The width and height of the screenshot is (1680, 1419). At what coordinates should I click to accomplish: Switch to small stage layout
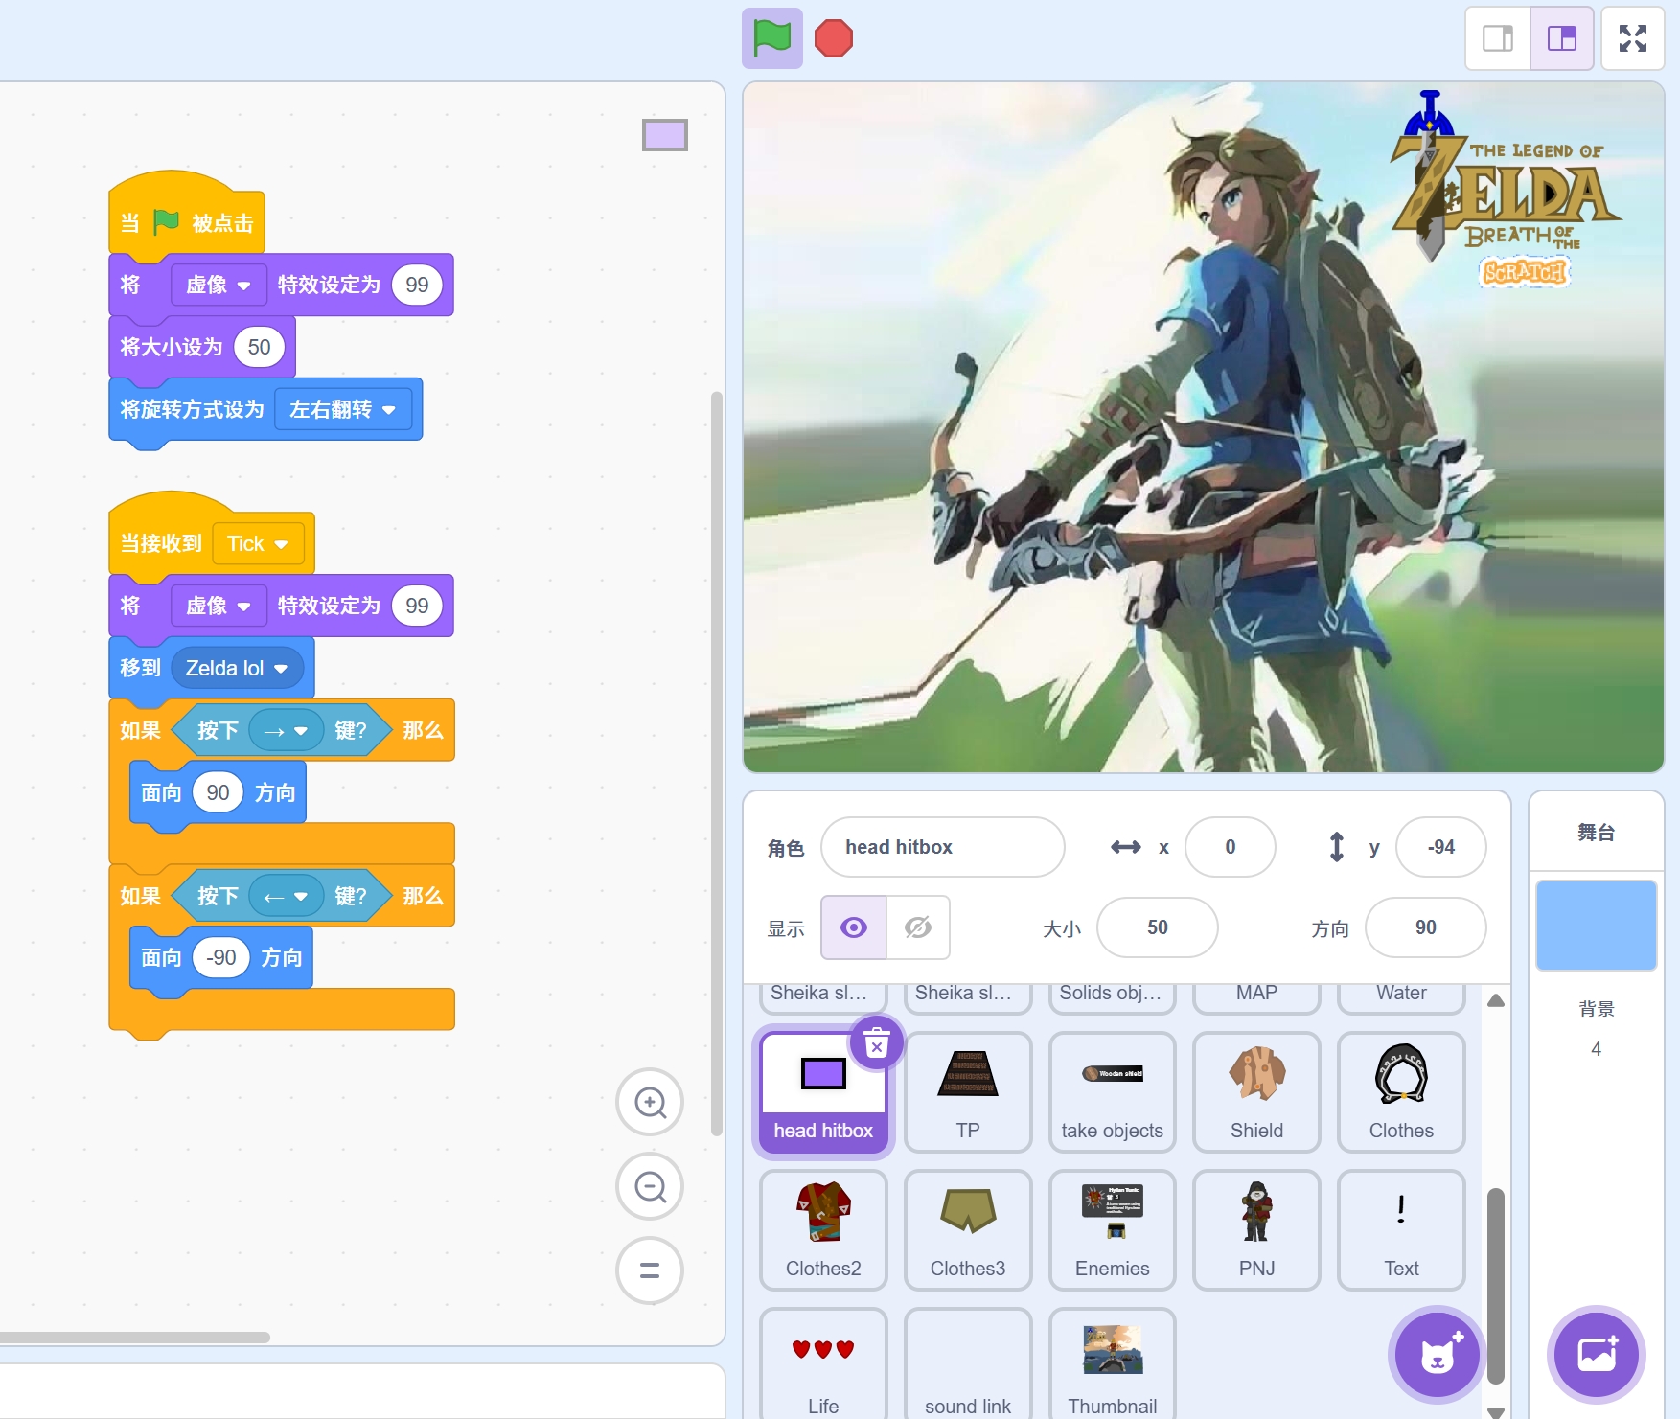(x=1498, y=38)
